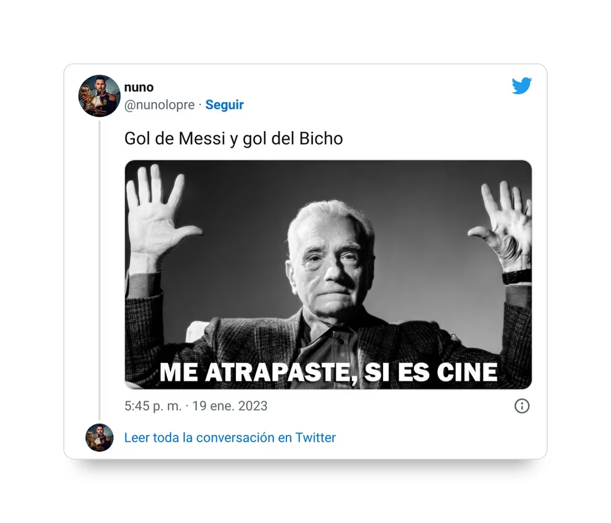Select the tweet text Gol de Messi
Screen dimensions: 611x523
[175, 138]
